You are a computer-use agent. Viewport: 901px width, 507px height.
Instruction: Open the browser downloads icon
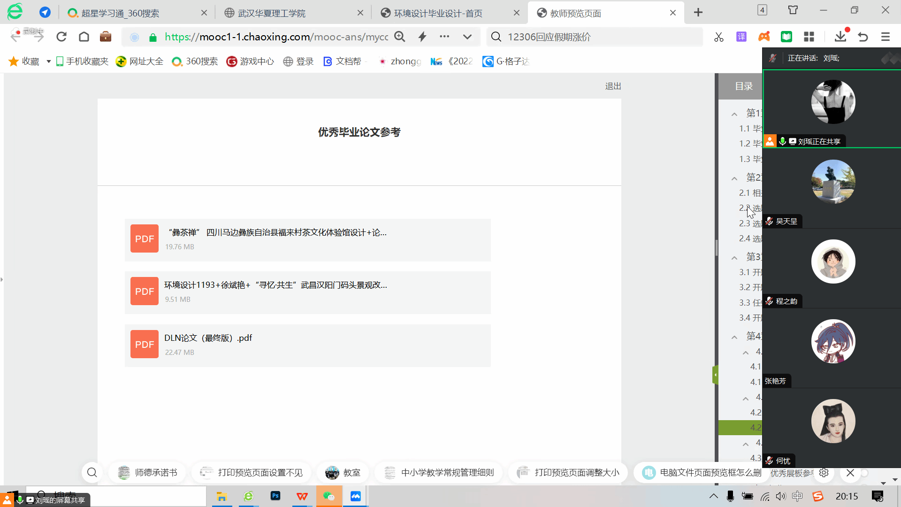click(x=840, y=37)
